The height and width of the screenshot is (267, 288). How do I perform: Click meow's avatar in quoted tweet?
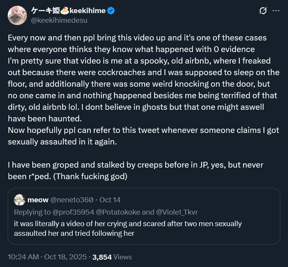point(20,200)
